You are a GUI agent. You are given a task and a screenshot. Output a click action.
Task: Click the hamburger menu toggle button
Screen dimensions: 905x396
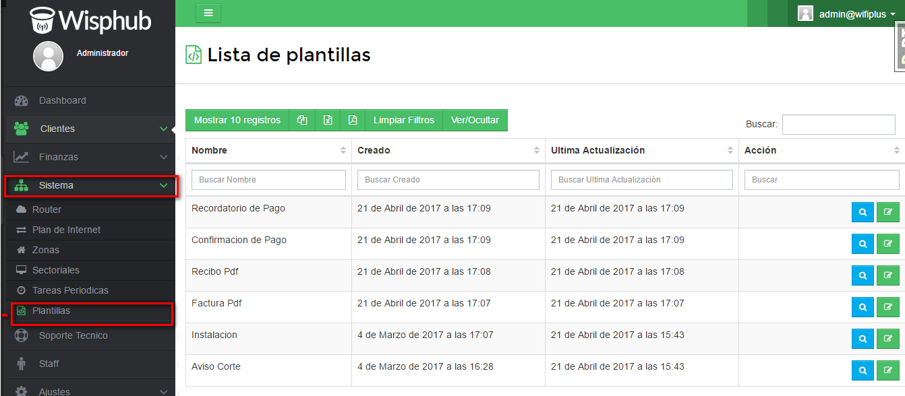(208, 13)
